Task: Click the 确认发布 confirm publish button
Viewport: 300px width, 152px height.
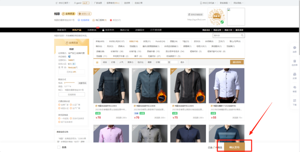Action: click(234, 147)
